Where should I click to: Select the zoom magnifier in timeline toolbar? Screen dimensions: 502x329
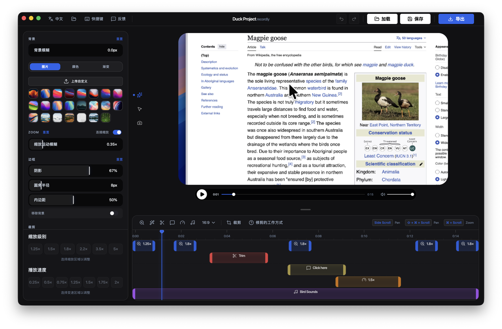point(142,222)
